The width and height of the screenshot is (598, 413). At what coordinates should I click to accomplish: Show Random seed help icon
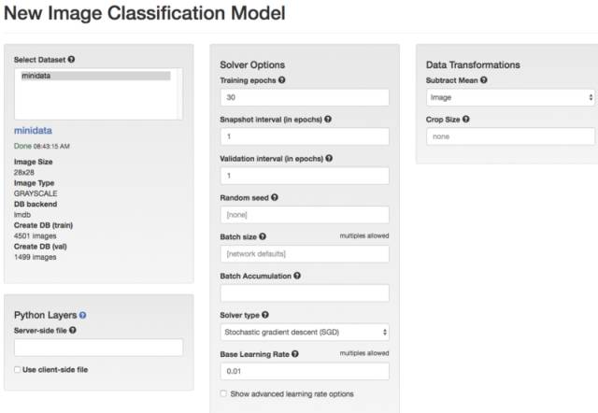275,197
